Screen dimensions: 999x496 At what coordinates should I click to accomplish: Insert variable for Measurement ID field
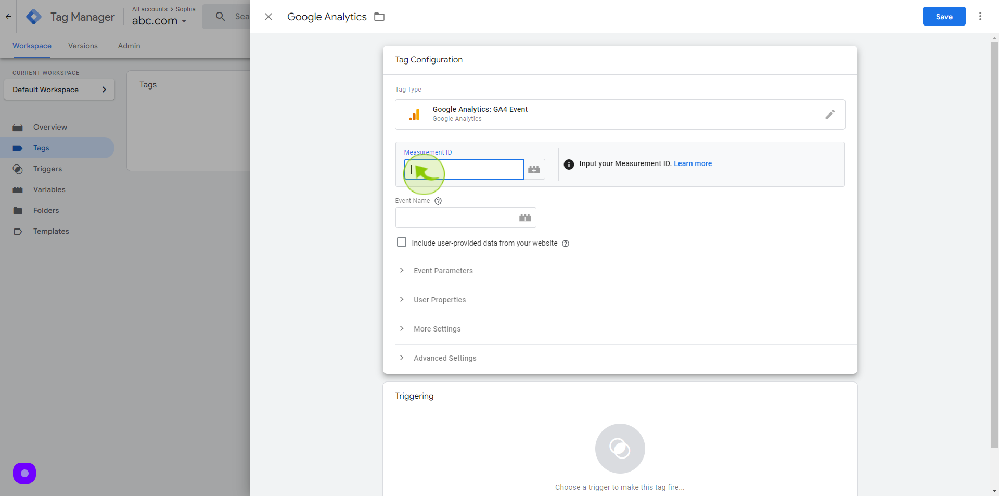point(534,169)
